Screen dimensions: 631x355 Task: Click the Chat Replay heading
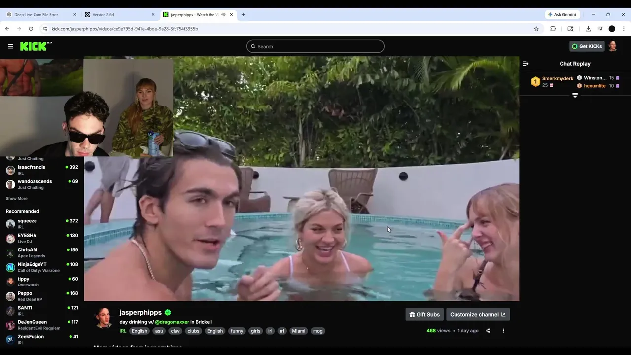coord(575,64)
